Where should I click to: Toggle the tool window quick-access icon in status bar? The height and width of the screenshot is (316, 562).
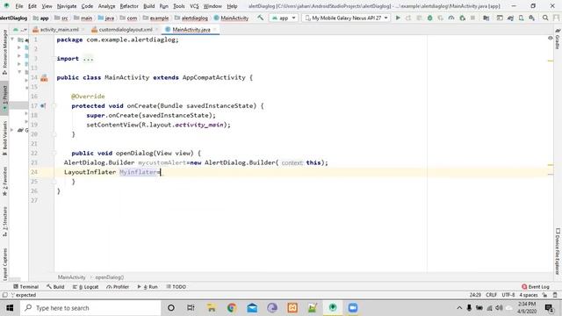tap(4, 295)
